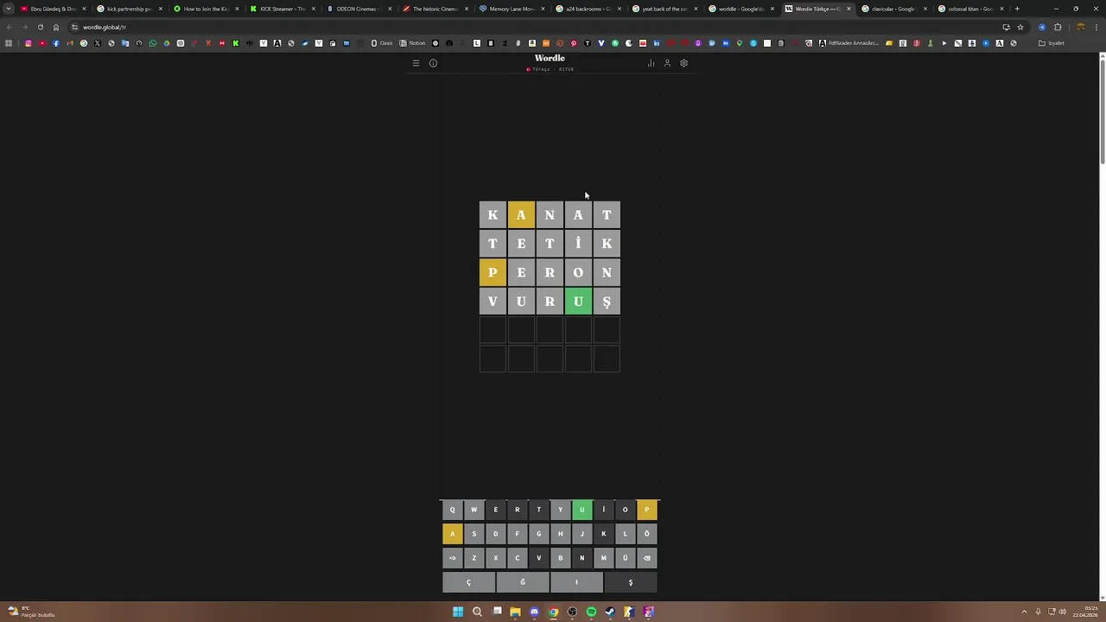This screenshot has height=622, width=1106.
Task: Open the Notion bookmark
Action: (x=413, y=43)
